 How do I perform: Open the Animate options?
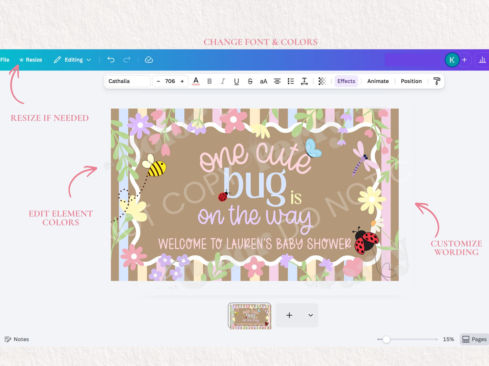pyautogui.click(x=378, y=81)
